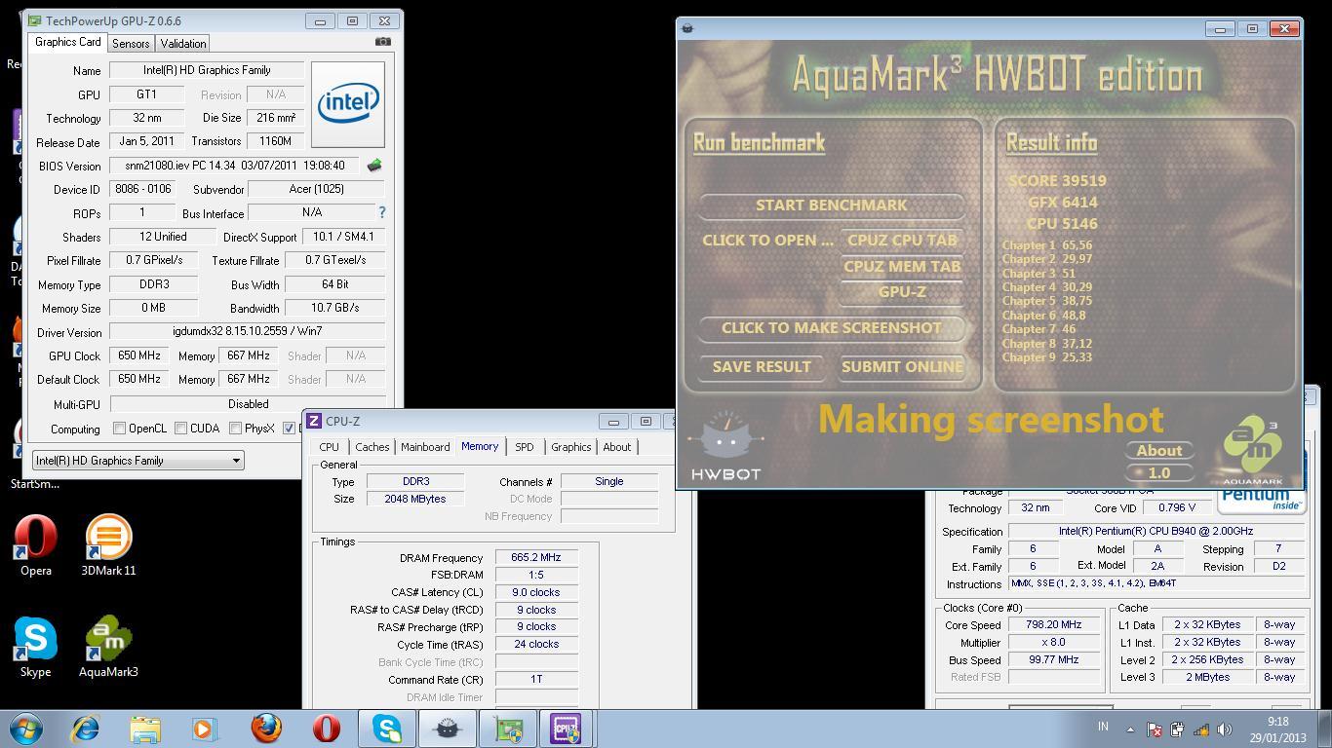Open the network signal tray icon

[1201, 729]
